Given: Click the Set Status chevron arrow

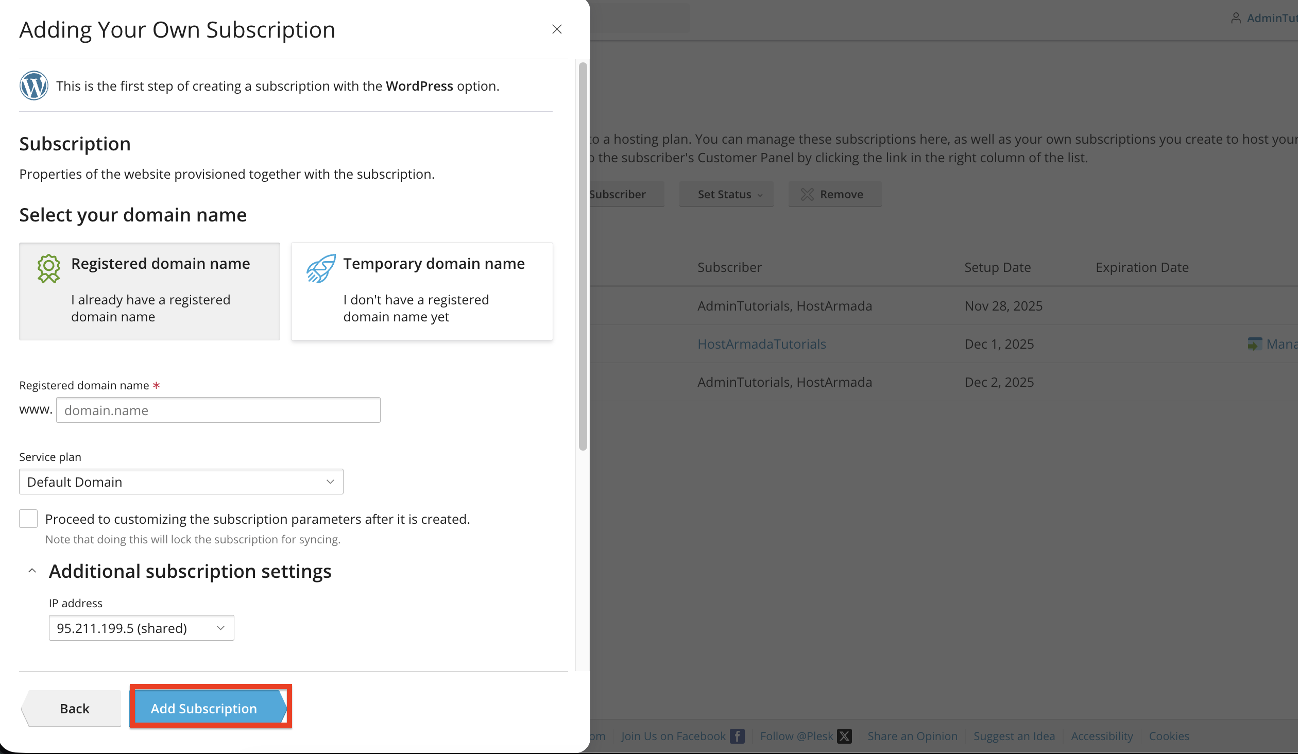Looking at the screenshot, I should pyautogui.click(x=760, y=195).
